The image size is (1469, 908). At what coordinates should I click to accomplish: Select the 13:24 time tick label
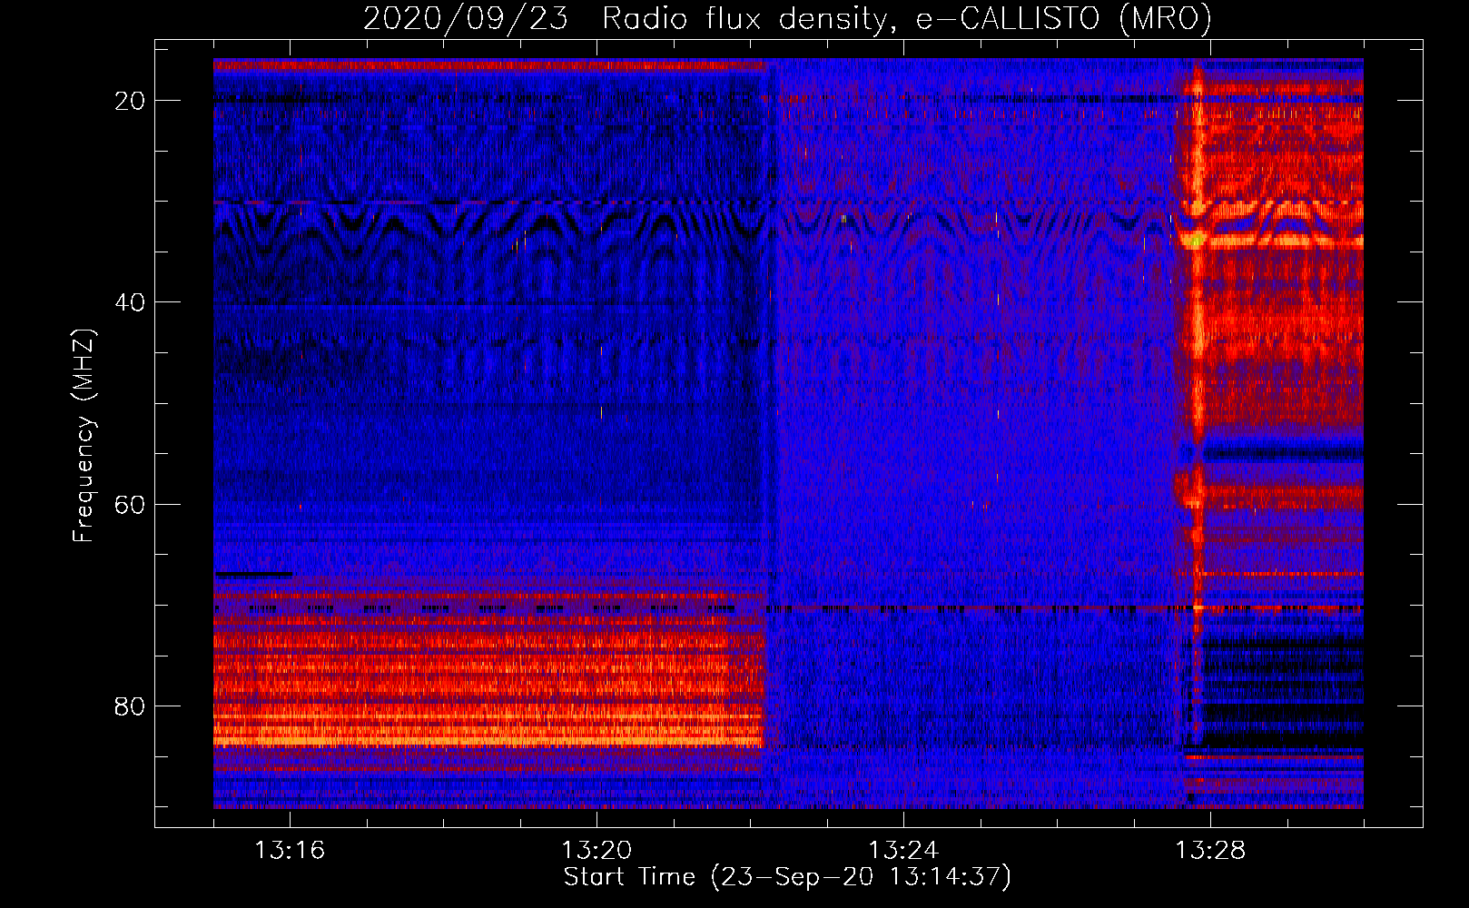point(903,851)
